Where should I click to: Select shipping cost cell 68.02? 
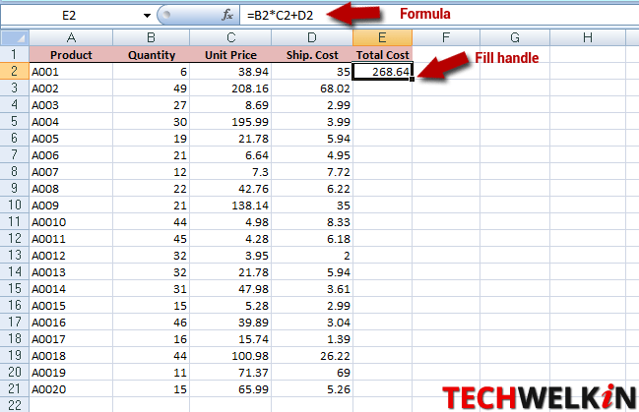coord(312,88)
